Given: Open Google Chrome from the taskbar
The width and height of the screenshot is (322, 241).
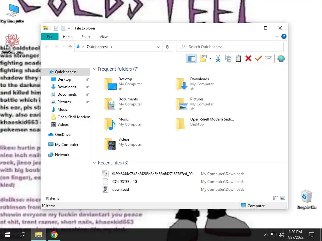Looking at the screenshot, I should coord(54,235).
